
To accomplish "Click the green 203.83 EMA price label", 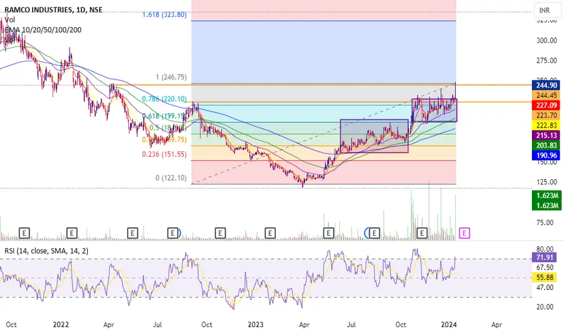I will (546, 145).
